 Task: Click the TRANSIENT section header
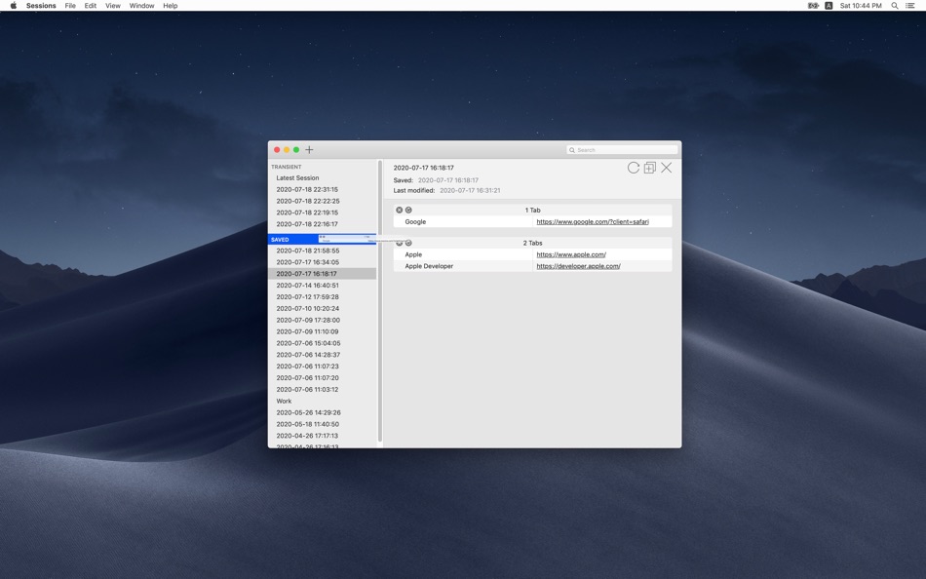[x=287, y=168]
